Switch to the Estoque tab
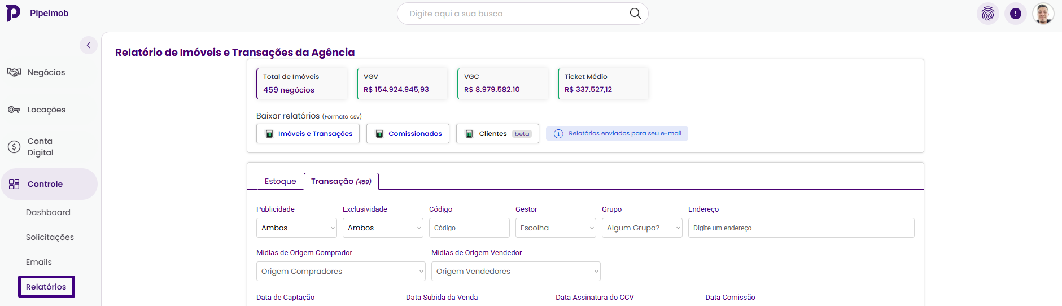 [x=280, y=181]
